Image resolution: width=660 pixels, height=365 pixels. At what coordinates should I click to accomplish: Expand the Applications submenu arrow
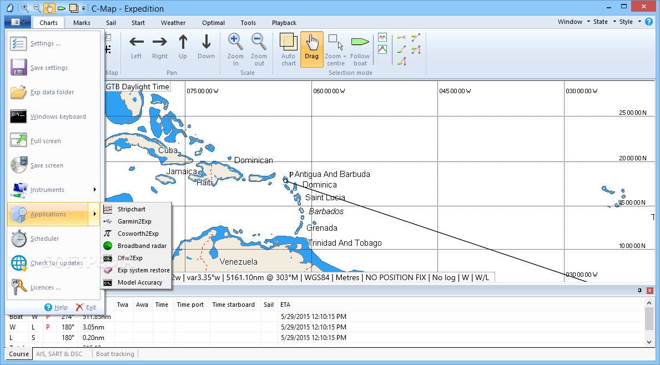pos(94,214)
